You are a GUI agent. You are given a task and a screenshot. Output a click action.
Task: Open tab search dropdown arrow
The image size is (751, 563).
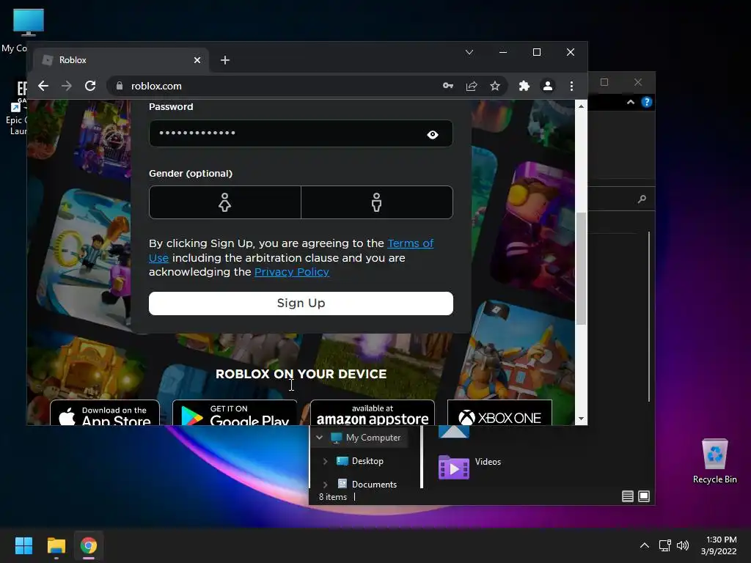click(469, 52)
